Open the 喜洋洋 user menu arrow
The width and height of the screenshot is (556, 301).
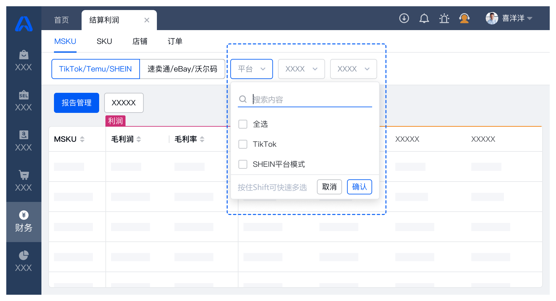coord(530,18)
